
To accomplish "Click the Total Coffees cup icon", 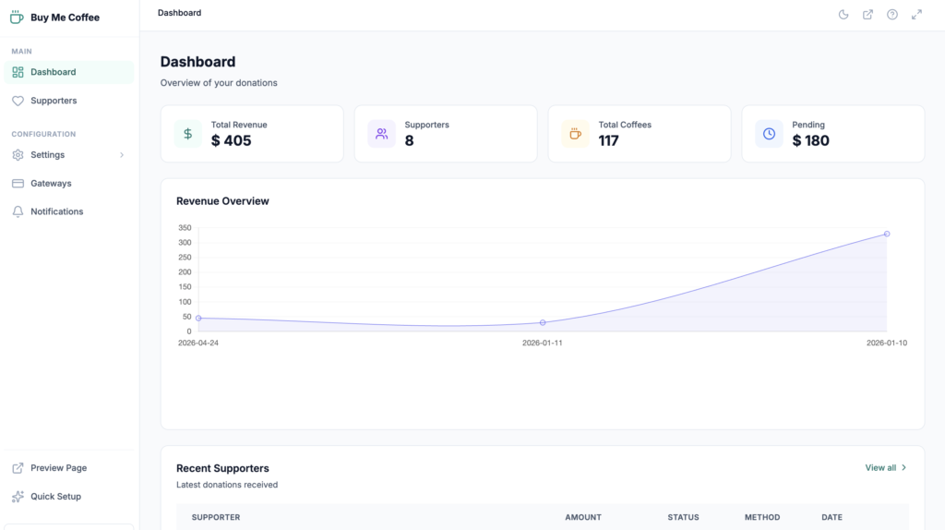I will point(576,134).
